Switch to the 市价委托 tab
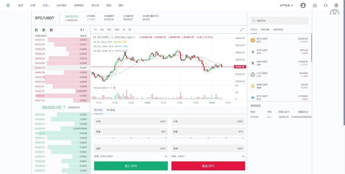This screenshot has width=345, height=174. pos(111,110)
